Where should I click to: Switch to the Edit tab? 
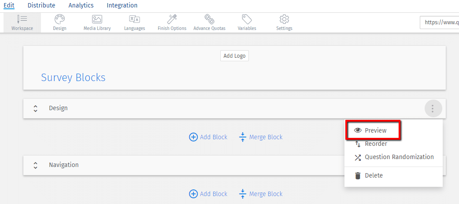(x=9, y=5)
